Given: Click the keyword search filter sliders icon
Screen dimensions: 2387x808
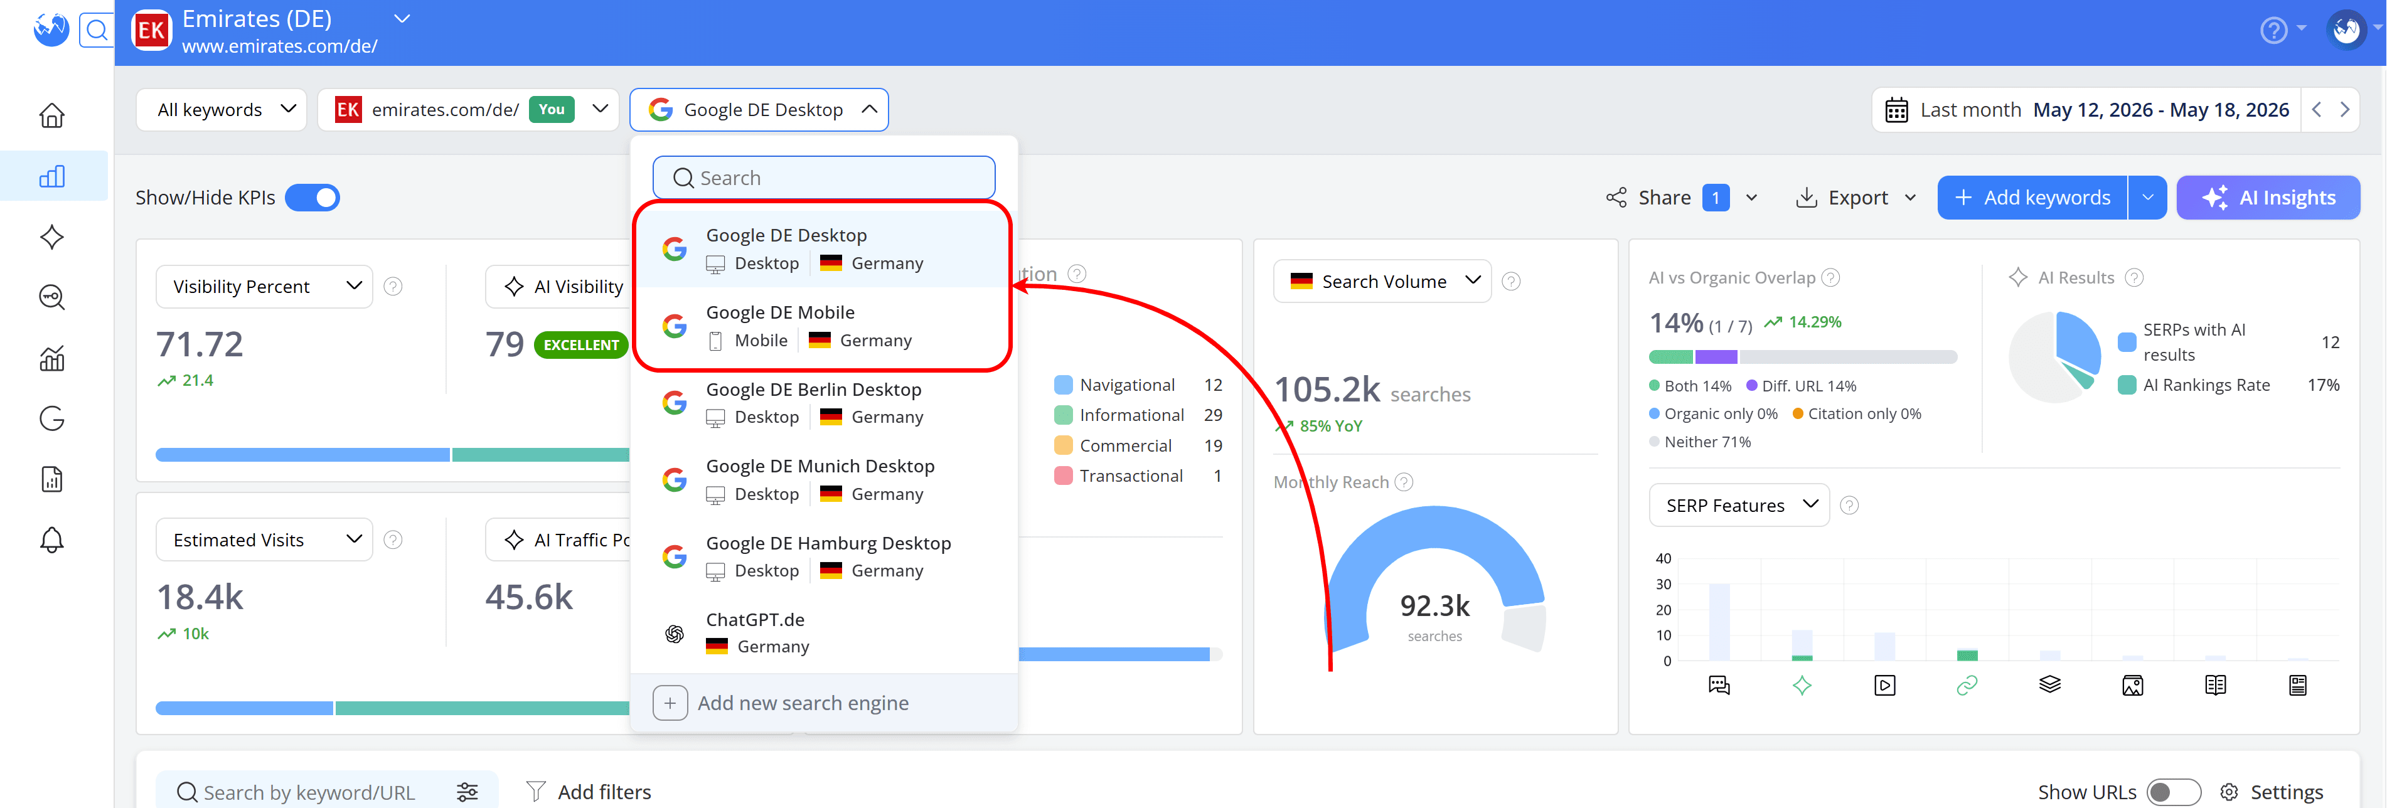Looking at the screenshot, I should point(467,791).
